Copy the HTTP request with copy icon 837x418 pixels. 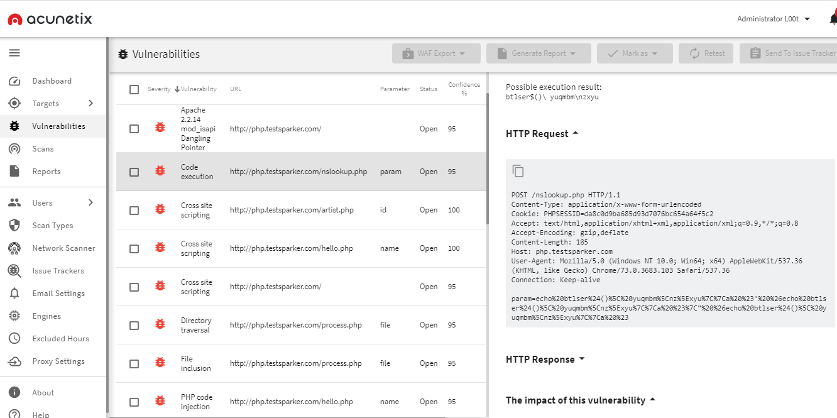click(518, 171)
